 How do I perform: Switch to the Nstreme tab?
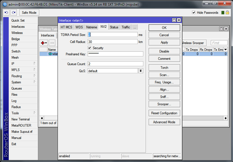coord(92,27)
